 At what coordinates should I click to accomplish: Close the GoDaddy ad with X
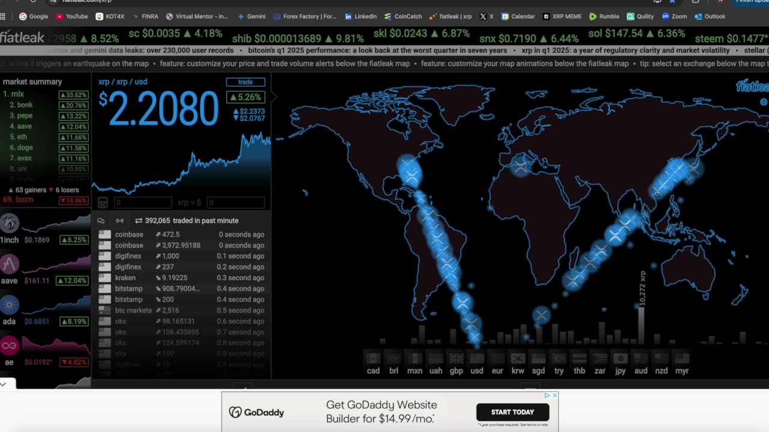coord(555,395)
